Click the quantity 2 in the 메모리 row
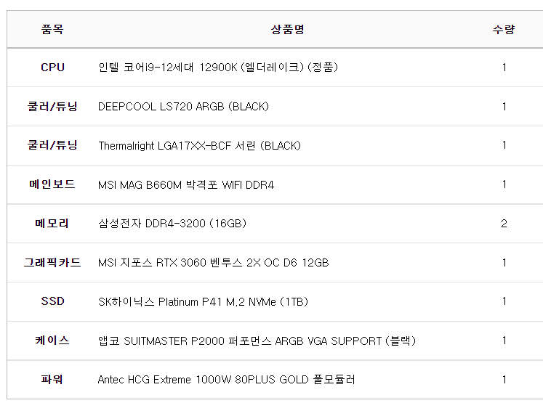 point(504,224)
